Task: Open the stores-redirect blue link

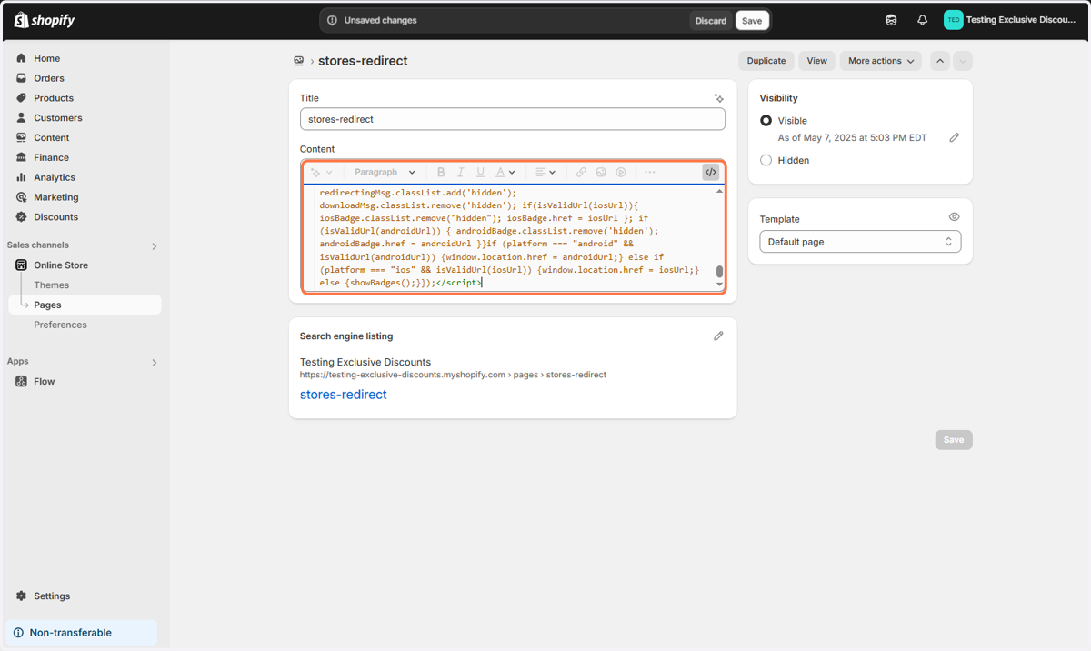Action: click(344, 395)
